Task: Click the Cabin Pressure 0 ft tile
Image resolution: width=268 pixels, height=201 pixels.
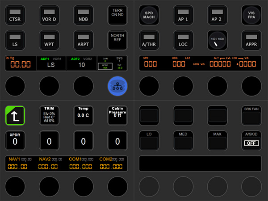Action: click(x=117, y=116)
